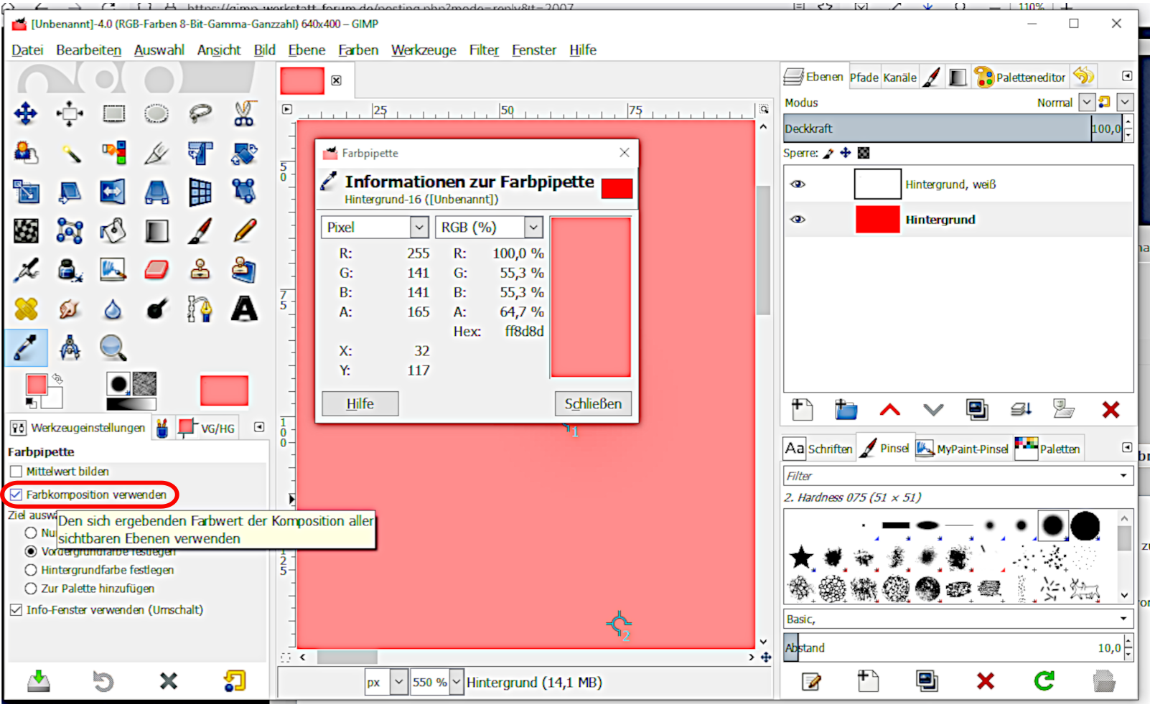Viewport: 1150px width, 707px height.
Task: Open the Filter menu
Action: tap(484, 50)
